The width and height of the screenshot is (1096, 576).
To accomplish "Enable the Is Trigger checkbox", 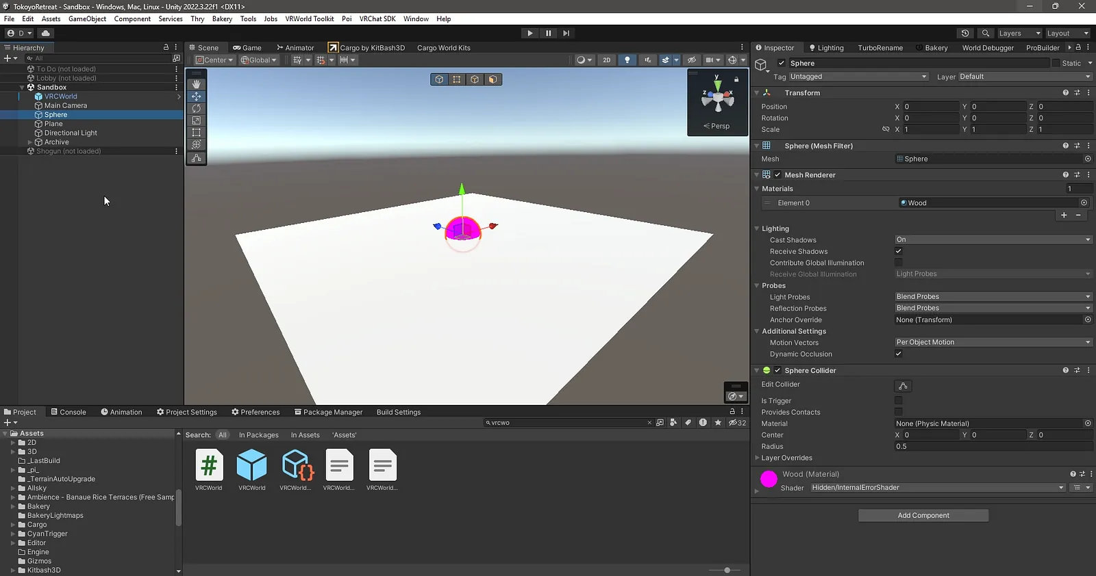I will 898,401.
